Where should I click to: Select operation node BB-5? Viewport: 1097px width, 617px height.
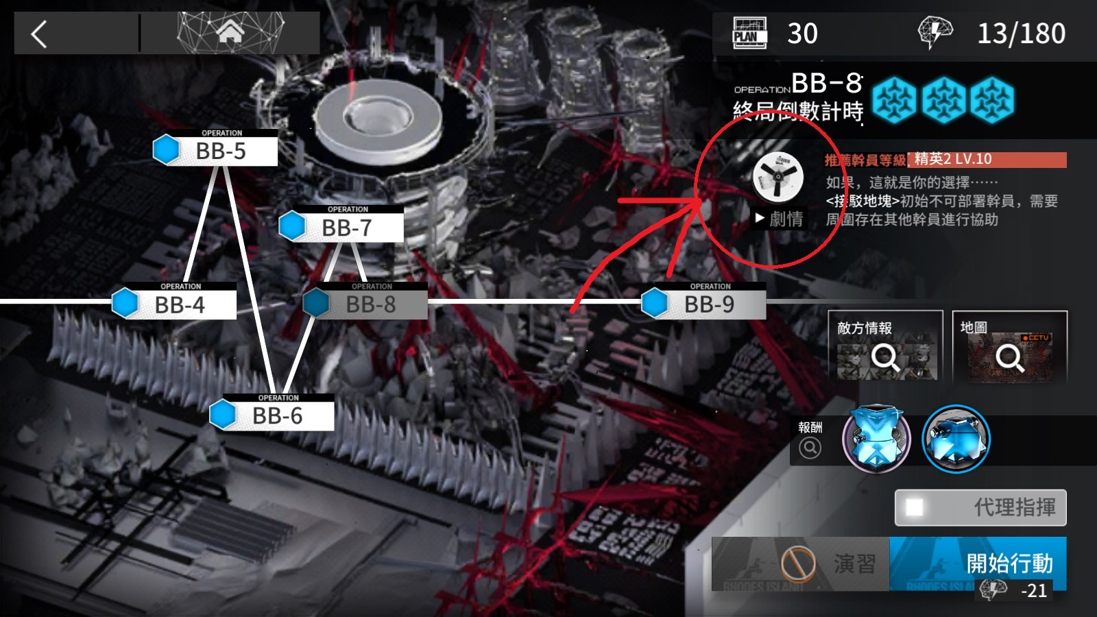[215, 150]
